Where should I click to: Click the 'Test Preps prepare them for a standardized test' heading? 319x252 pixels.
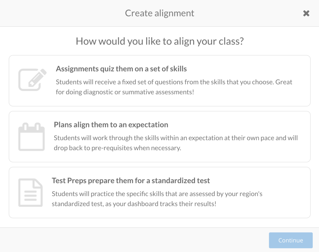click(x=131, y=180)
